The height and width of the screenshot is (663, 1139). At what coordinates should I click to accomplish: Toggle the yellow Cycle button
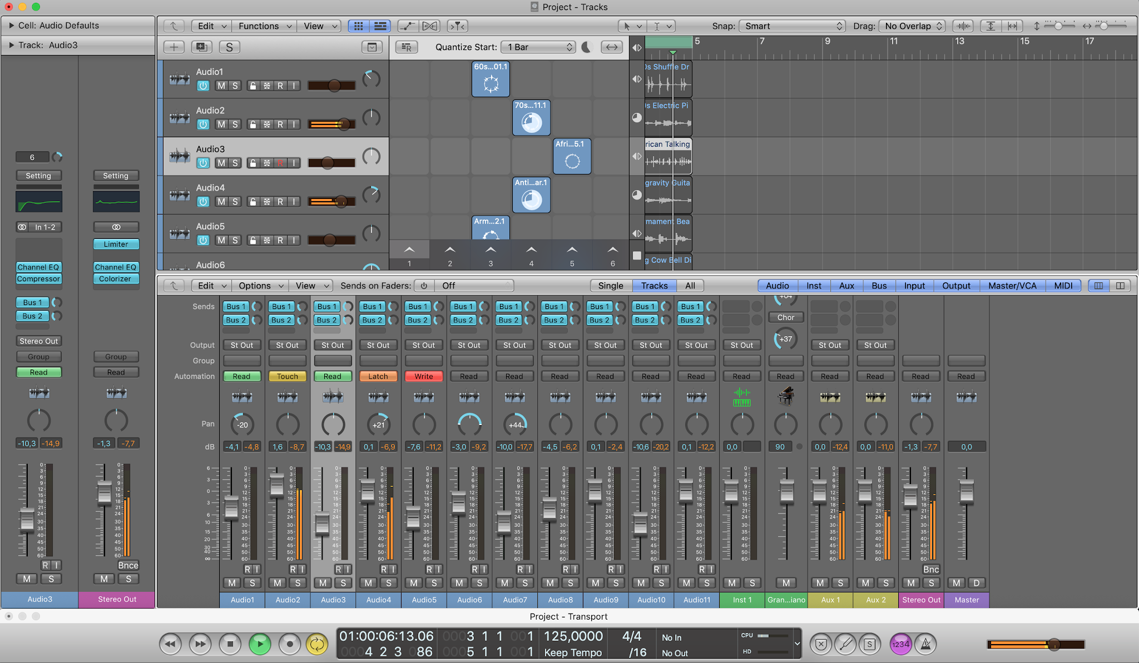(x=317, y=644)
